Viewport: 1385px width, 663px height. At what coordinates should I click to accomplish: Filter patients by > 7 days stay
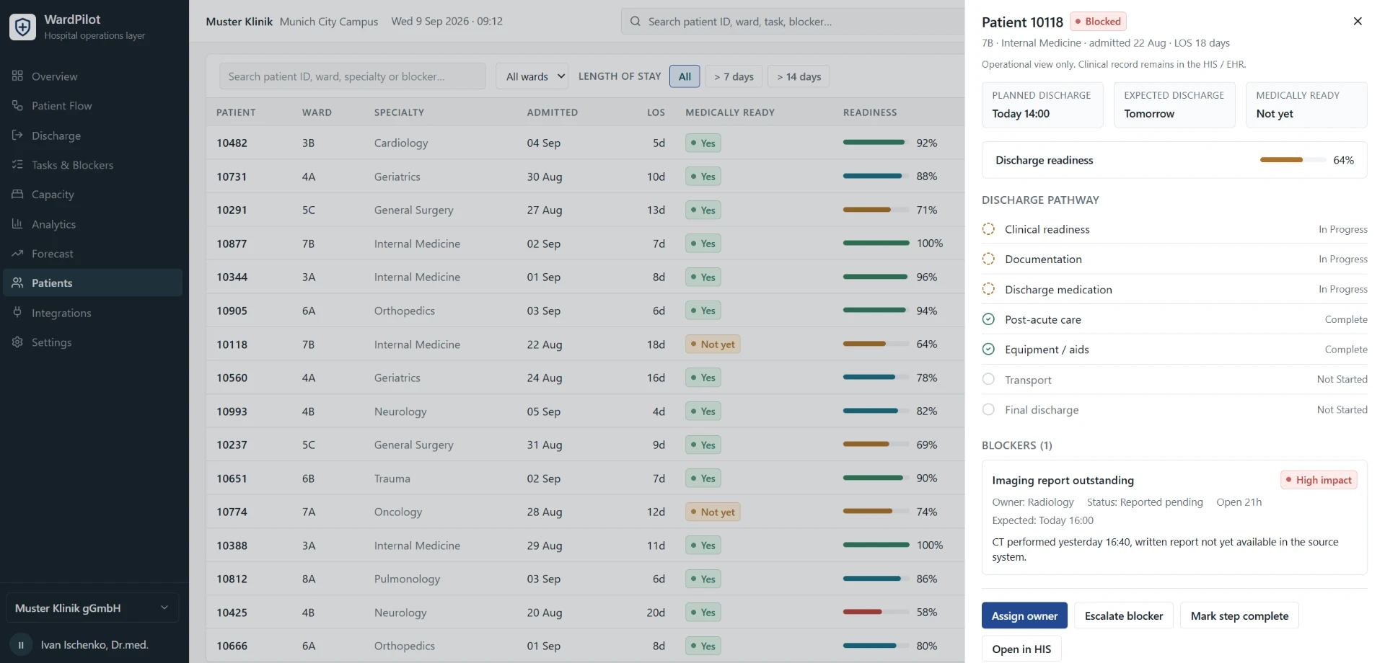coord(734,76)
